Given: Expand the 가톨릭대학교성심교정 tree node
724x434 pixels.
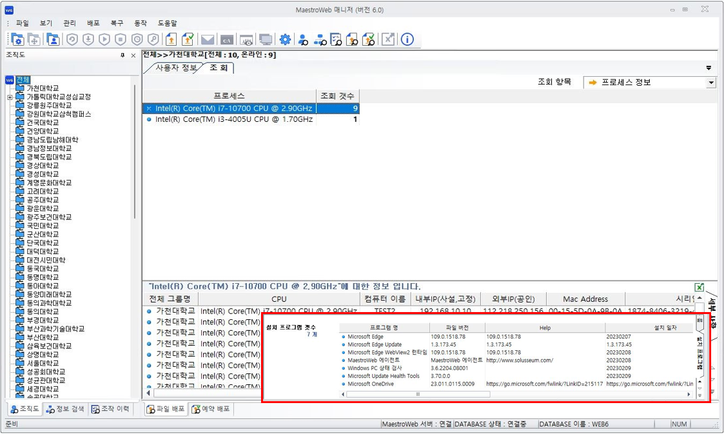Looking at the screenshot, I should [x=10, y=97].
